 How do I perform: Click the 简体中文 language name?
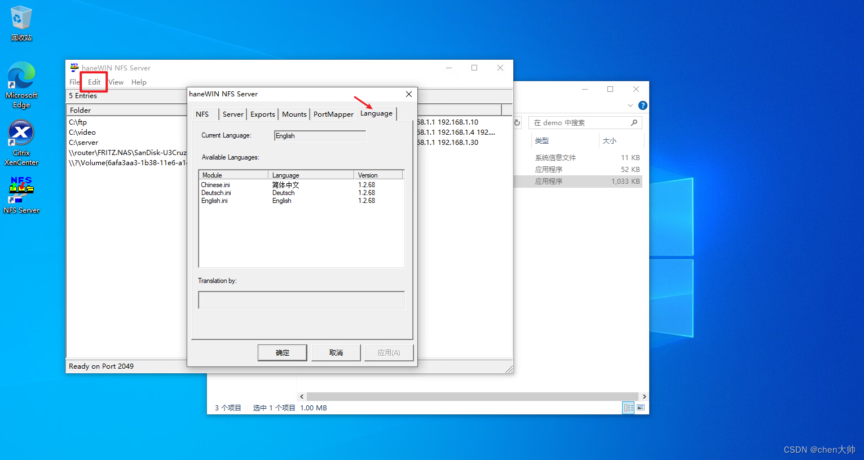tap(285, 185)
